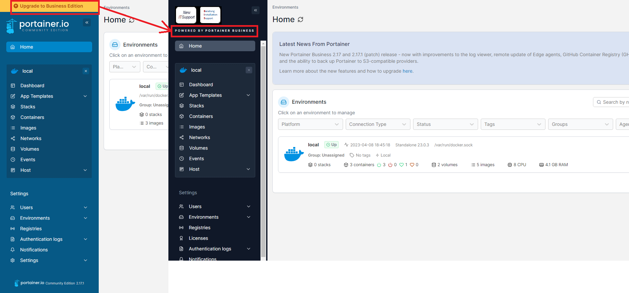The width and height of the screenshot is (629, 293).
Task: Close local environment in blue sidebar
Action: click(86, 71)
